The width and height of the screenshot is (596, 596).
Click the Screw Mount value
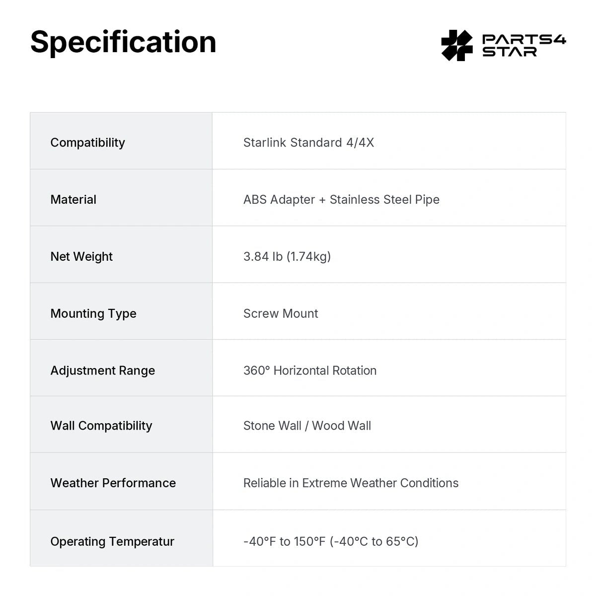click(x=281, y=313)
